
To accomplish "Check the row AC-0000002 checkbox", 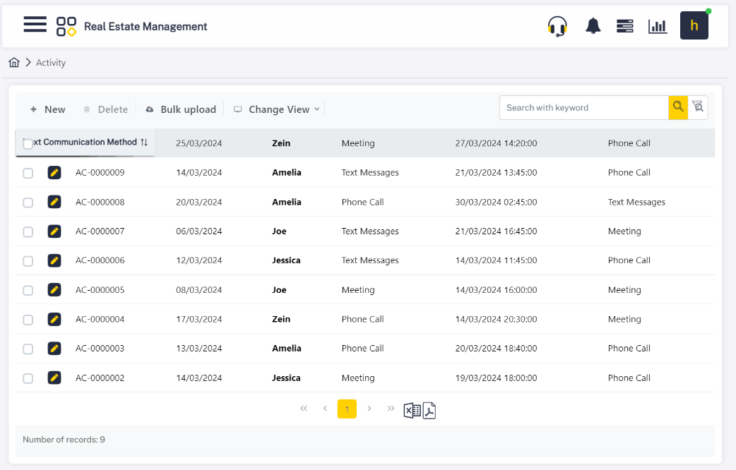I will [28, 378].
